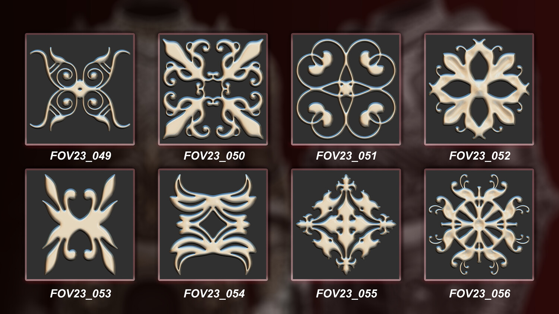Select the FOV23_053 X-shaped ornament
This screenshot has width=559, height=314.
coord(80,225)
